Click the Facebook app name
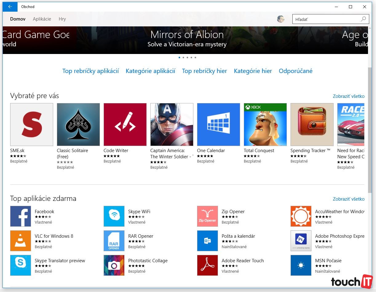Viewport: 376px width, 292px height. (44, 212)
